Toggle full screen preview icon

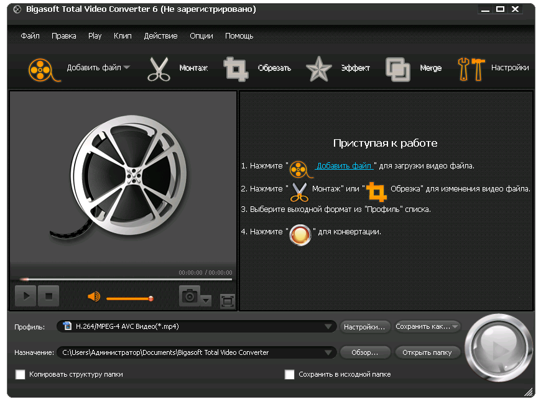(228, 301)
